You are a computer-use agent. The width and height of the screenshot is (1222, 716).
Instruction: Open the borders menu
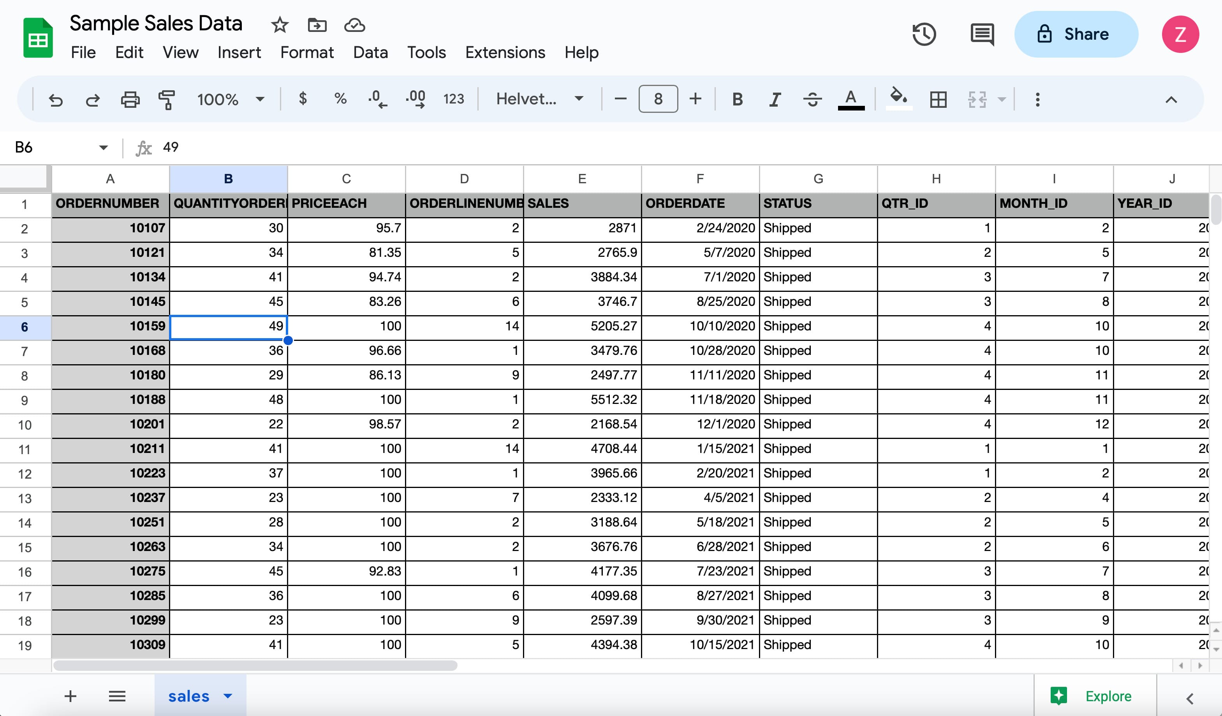[939, 99]
